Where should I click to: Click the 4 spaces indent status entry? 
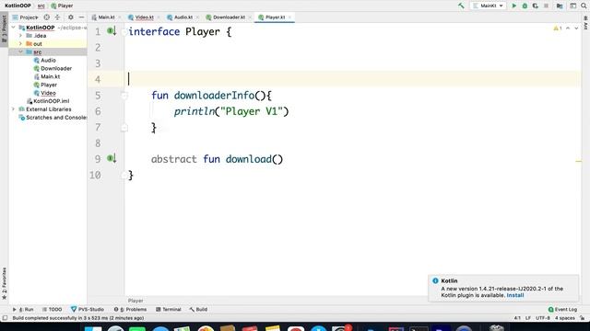(x=565, y=318)
